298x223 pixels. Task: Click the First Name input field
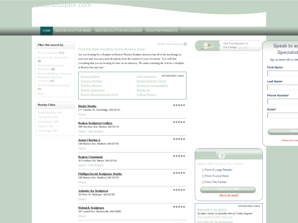pyautogui.click(x=282, y=73)
